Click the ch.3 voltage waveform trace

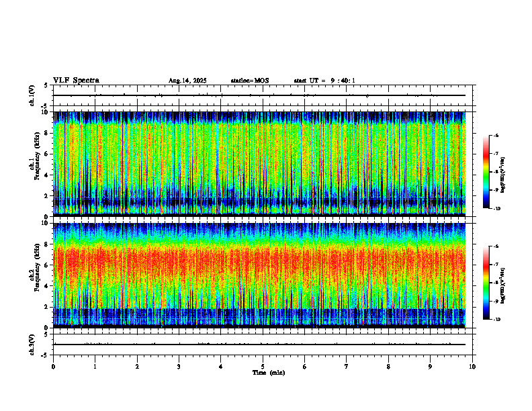pyautogui.click(x=259, y=345)
